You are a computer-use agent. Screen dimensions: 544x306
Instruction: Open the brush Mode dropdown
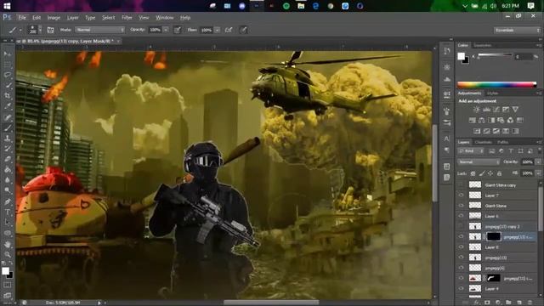pos(100,31)
